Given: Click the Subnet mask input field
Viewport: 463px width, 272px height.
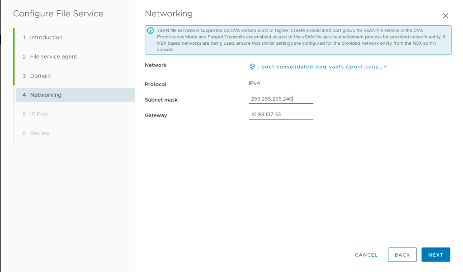Looking at the screenshot, I should pyautogui.click(x=281, y=99).
